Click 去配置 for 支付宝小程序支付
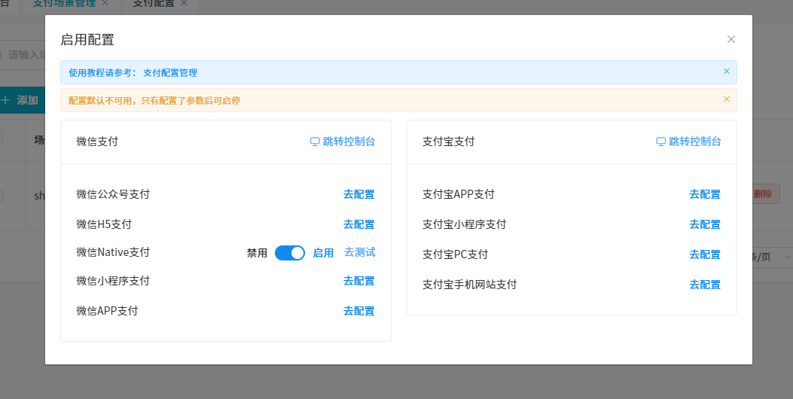The image size is (793, 399). coord(705,224)
